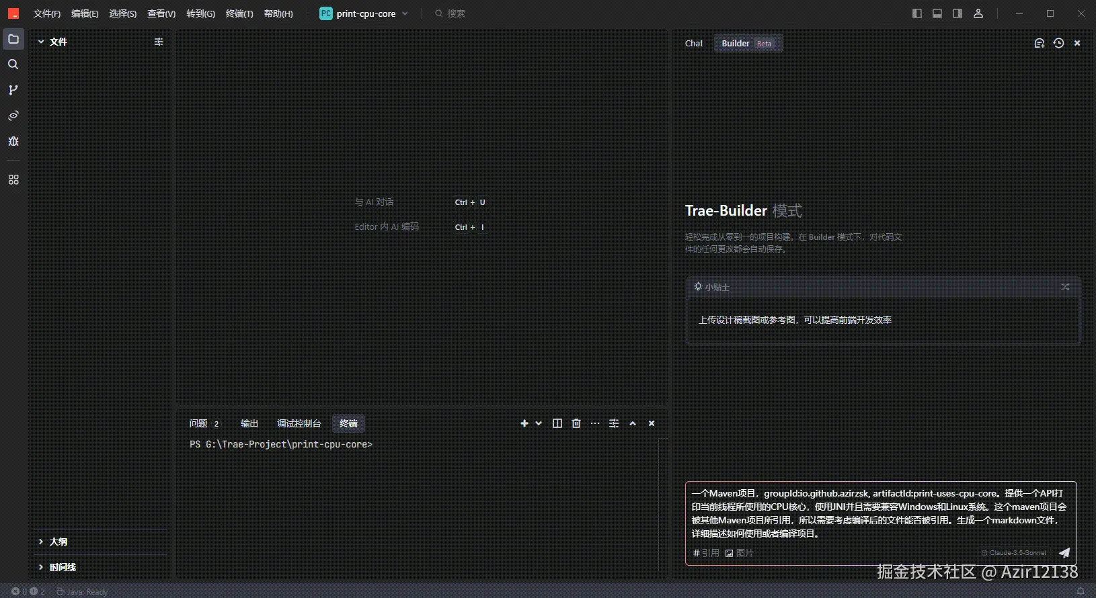The image size is (1096, 598).
Task: Switch to 输出 output tab
Action: (x=249, y=423)
